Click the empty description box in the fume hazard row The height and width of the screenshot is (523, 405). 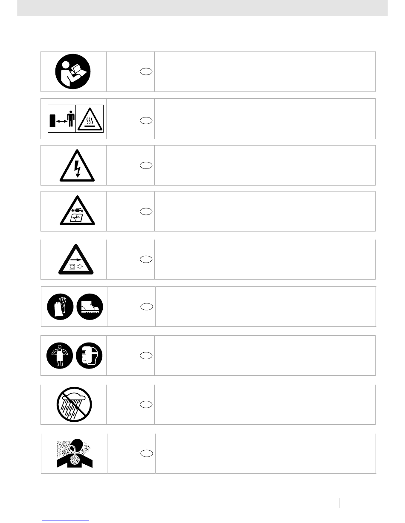pos(265,453)
